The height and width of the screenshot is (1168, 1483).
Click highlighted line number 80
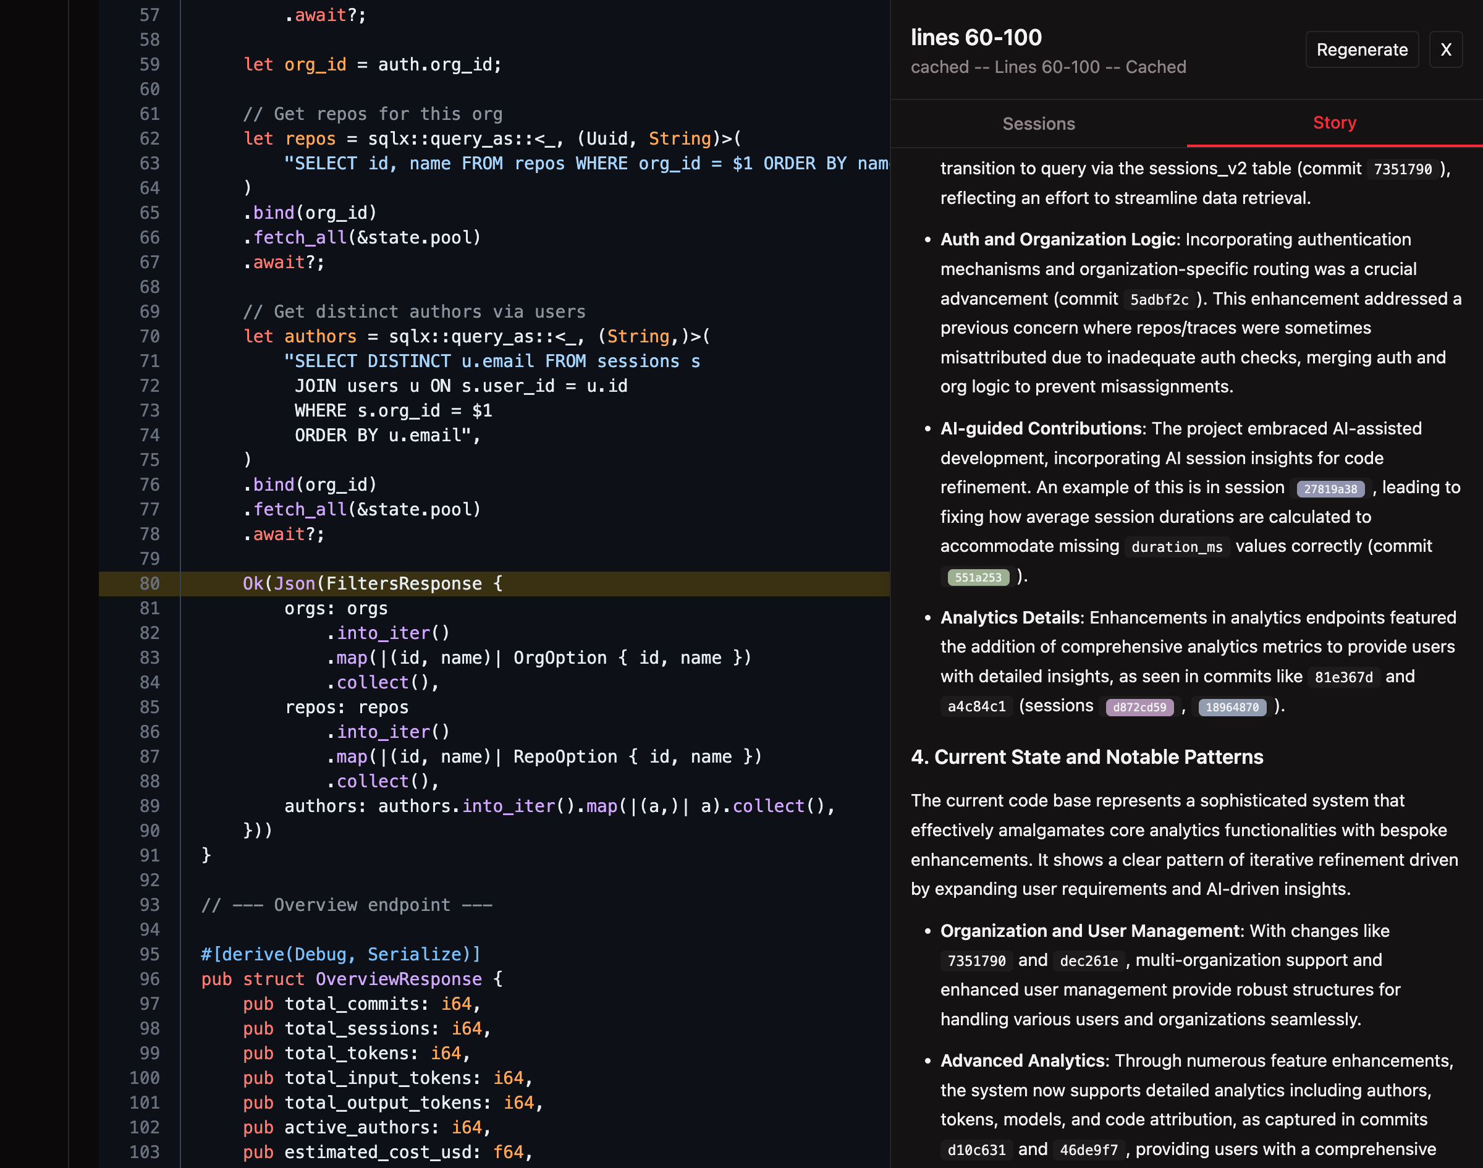[x=150, y=584]
